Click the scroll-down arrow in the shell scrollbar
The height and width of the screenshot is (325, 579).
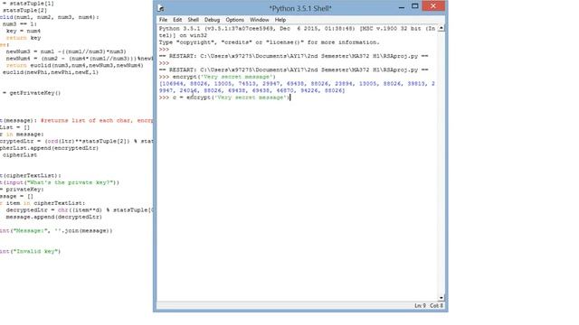click(x=441, y=298)
